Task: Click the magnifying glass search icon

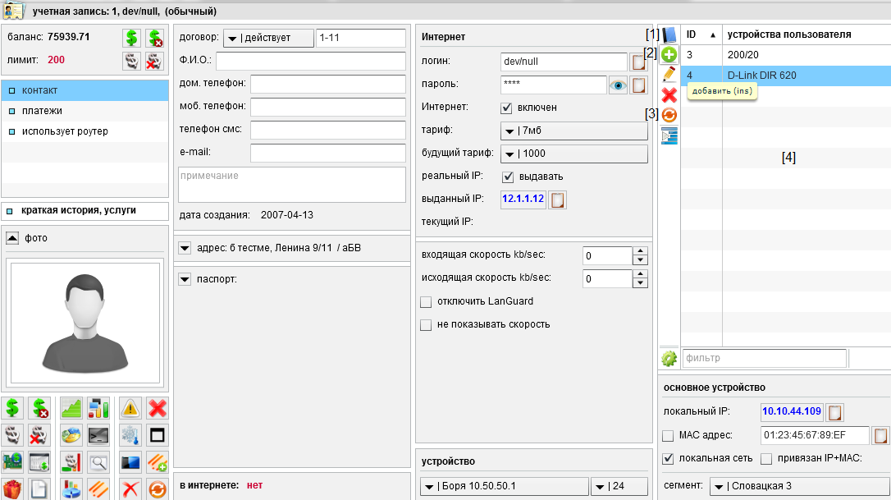Action: 98,462
